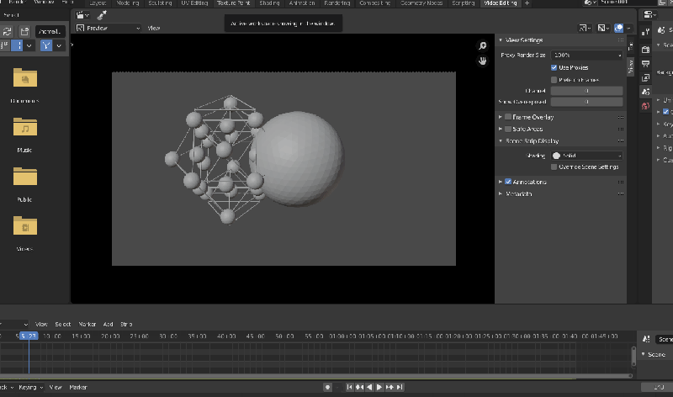Screen dimensions: 673x397
Task: Uncheck the Use Proxies checkbox
Action: tap(554, 68)
